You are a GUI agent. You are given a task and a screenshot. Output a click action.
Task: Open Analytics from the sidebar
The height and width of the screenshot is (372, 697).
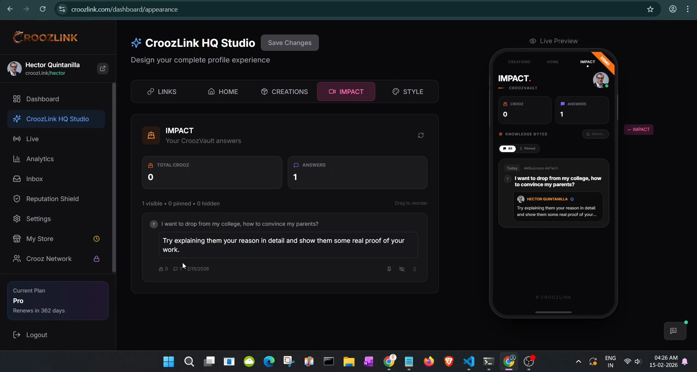[x=41, y=159]
